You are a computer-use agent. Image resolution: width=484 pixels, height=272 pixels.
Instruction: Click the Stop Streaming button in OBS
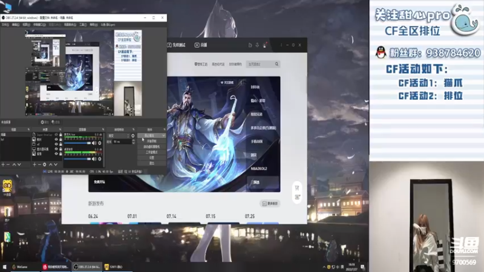click(x=149, y=135)
